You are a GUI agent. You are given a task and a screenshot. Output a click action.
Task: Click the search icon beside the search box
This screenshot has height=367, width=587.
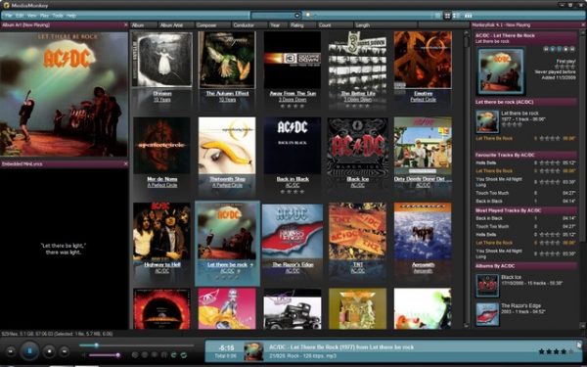click(308, 16)
